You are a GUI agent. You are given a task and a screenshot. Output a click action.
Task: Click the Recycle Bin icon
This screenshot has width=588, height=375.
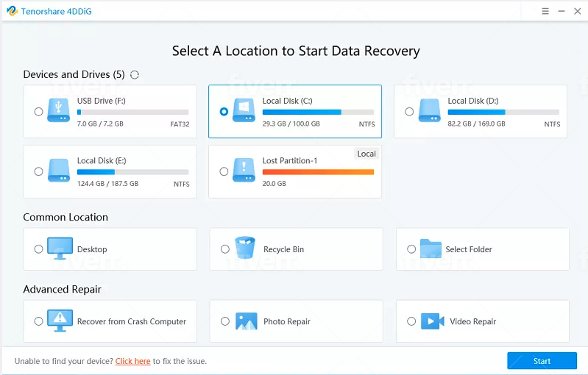245,247
